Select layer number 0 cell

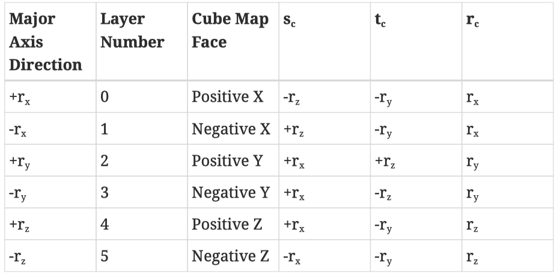pos(105,96)
